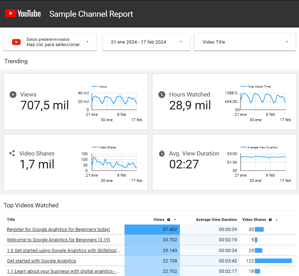Click the Video Shares help icon in header
The image size is (299, 276).
(x=270, y=220)
